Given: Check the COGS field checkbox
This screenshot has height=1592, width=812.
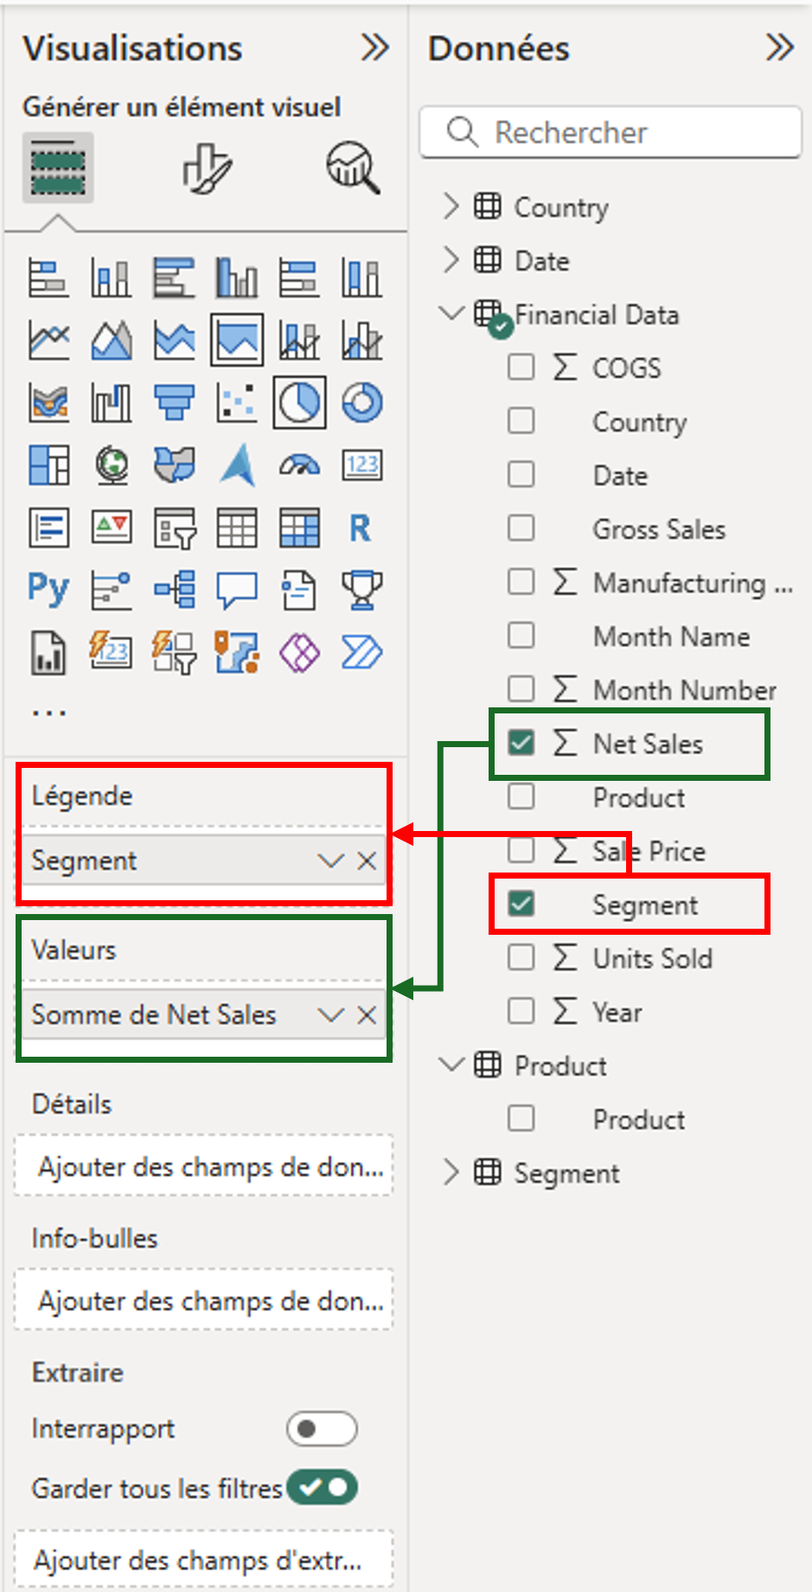Looking at the screenshot, I should (521, 367).
